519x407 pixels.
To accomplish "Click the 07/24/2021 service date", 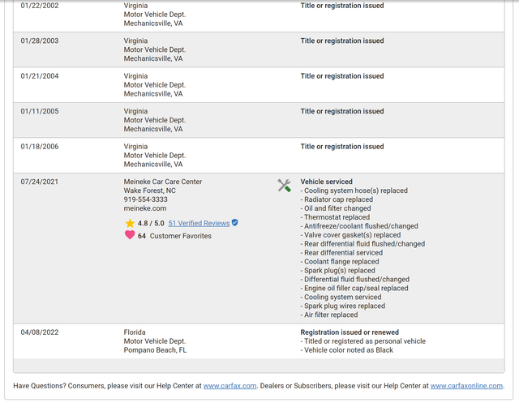I will point(40,182).
